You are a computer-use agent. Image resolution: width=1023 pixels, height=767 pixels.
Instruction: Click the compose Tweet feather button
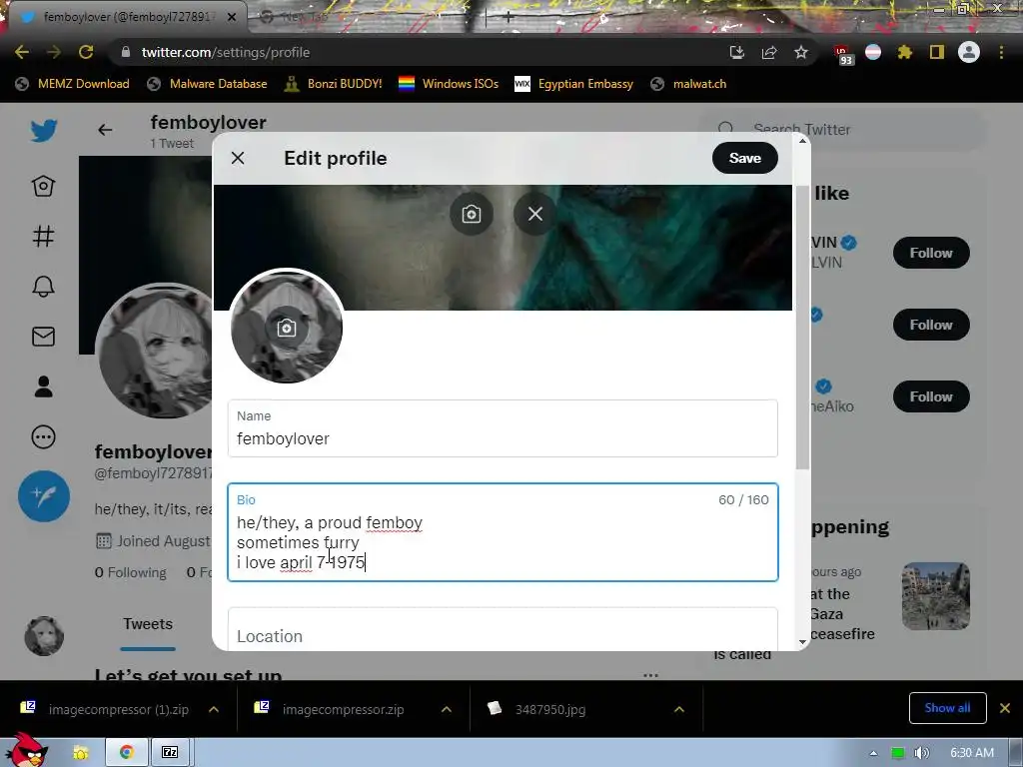click(x=44, y=496)
